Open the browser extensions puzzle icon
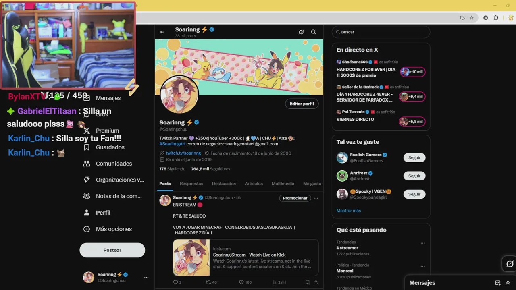 click(x=496, y=18)
